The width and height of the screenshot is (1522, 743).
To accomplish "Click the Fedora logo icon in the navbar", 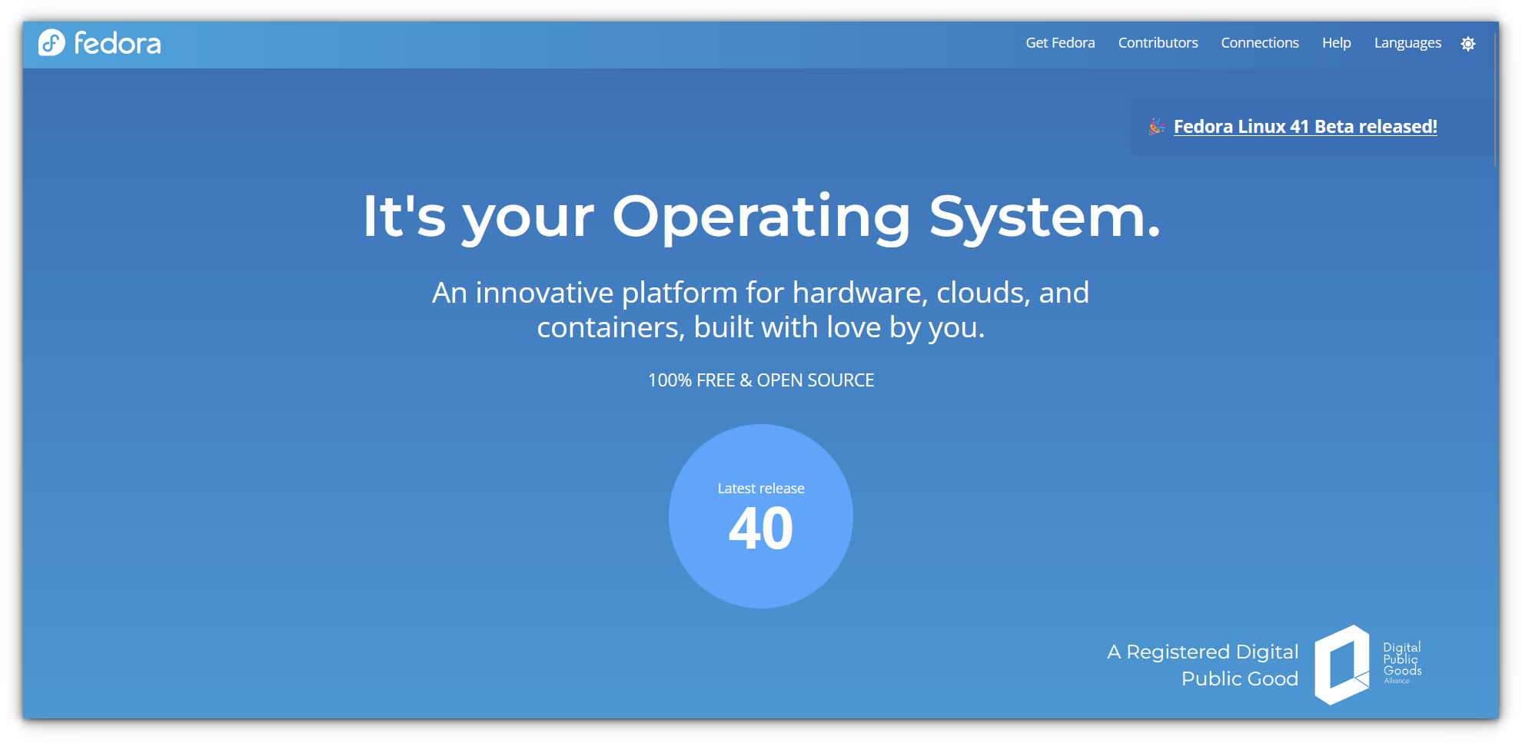I will (51, 44).
